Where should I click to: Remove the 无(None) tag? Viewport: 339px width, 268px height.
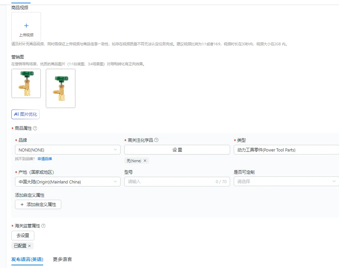pos(145,160)
